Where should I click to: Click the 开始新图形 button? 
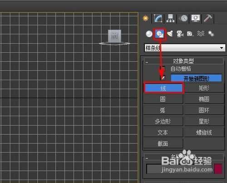click(x=196, y=78)
